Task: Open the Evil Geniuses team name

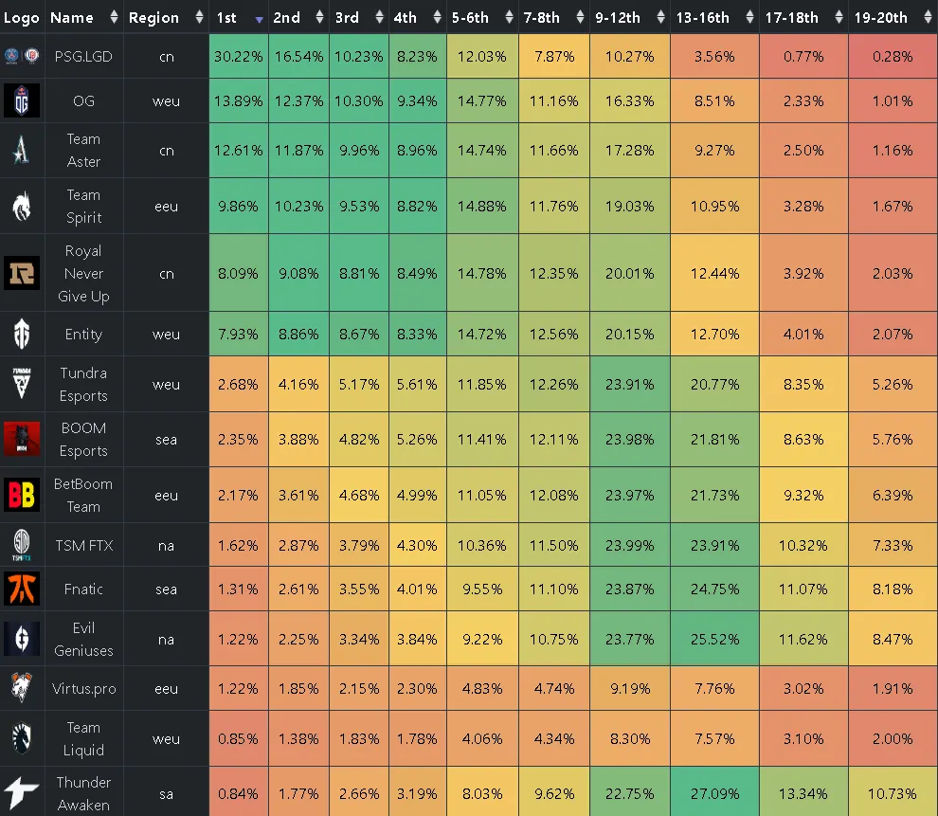Action: (x=83, y=639)
